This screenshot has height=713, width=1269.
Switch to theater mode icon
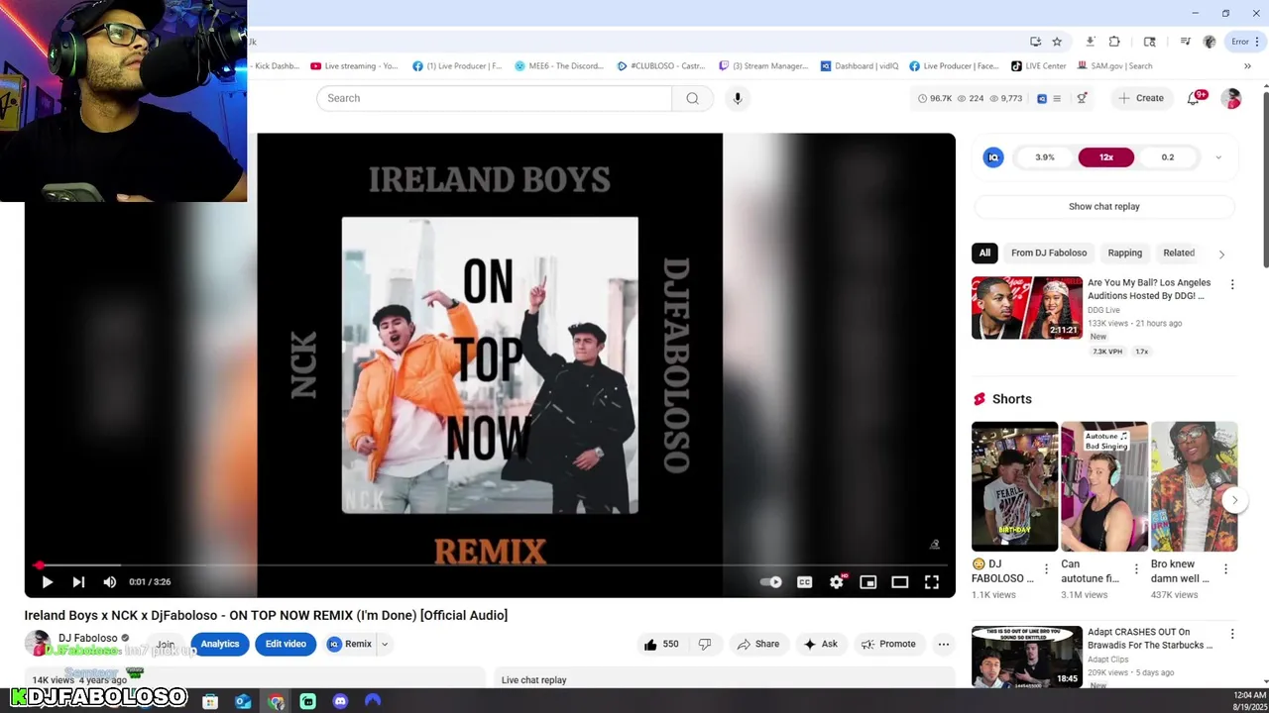pyautogui.click(x=900, y=582)
